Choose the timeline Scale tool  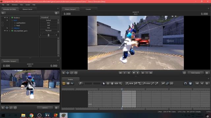click(x=116, y=84)
